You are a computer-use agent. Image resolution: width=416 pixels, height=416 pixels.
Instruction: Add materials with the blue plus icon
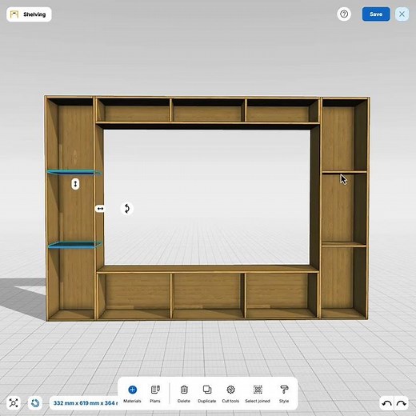[132, 390]
